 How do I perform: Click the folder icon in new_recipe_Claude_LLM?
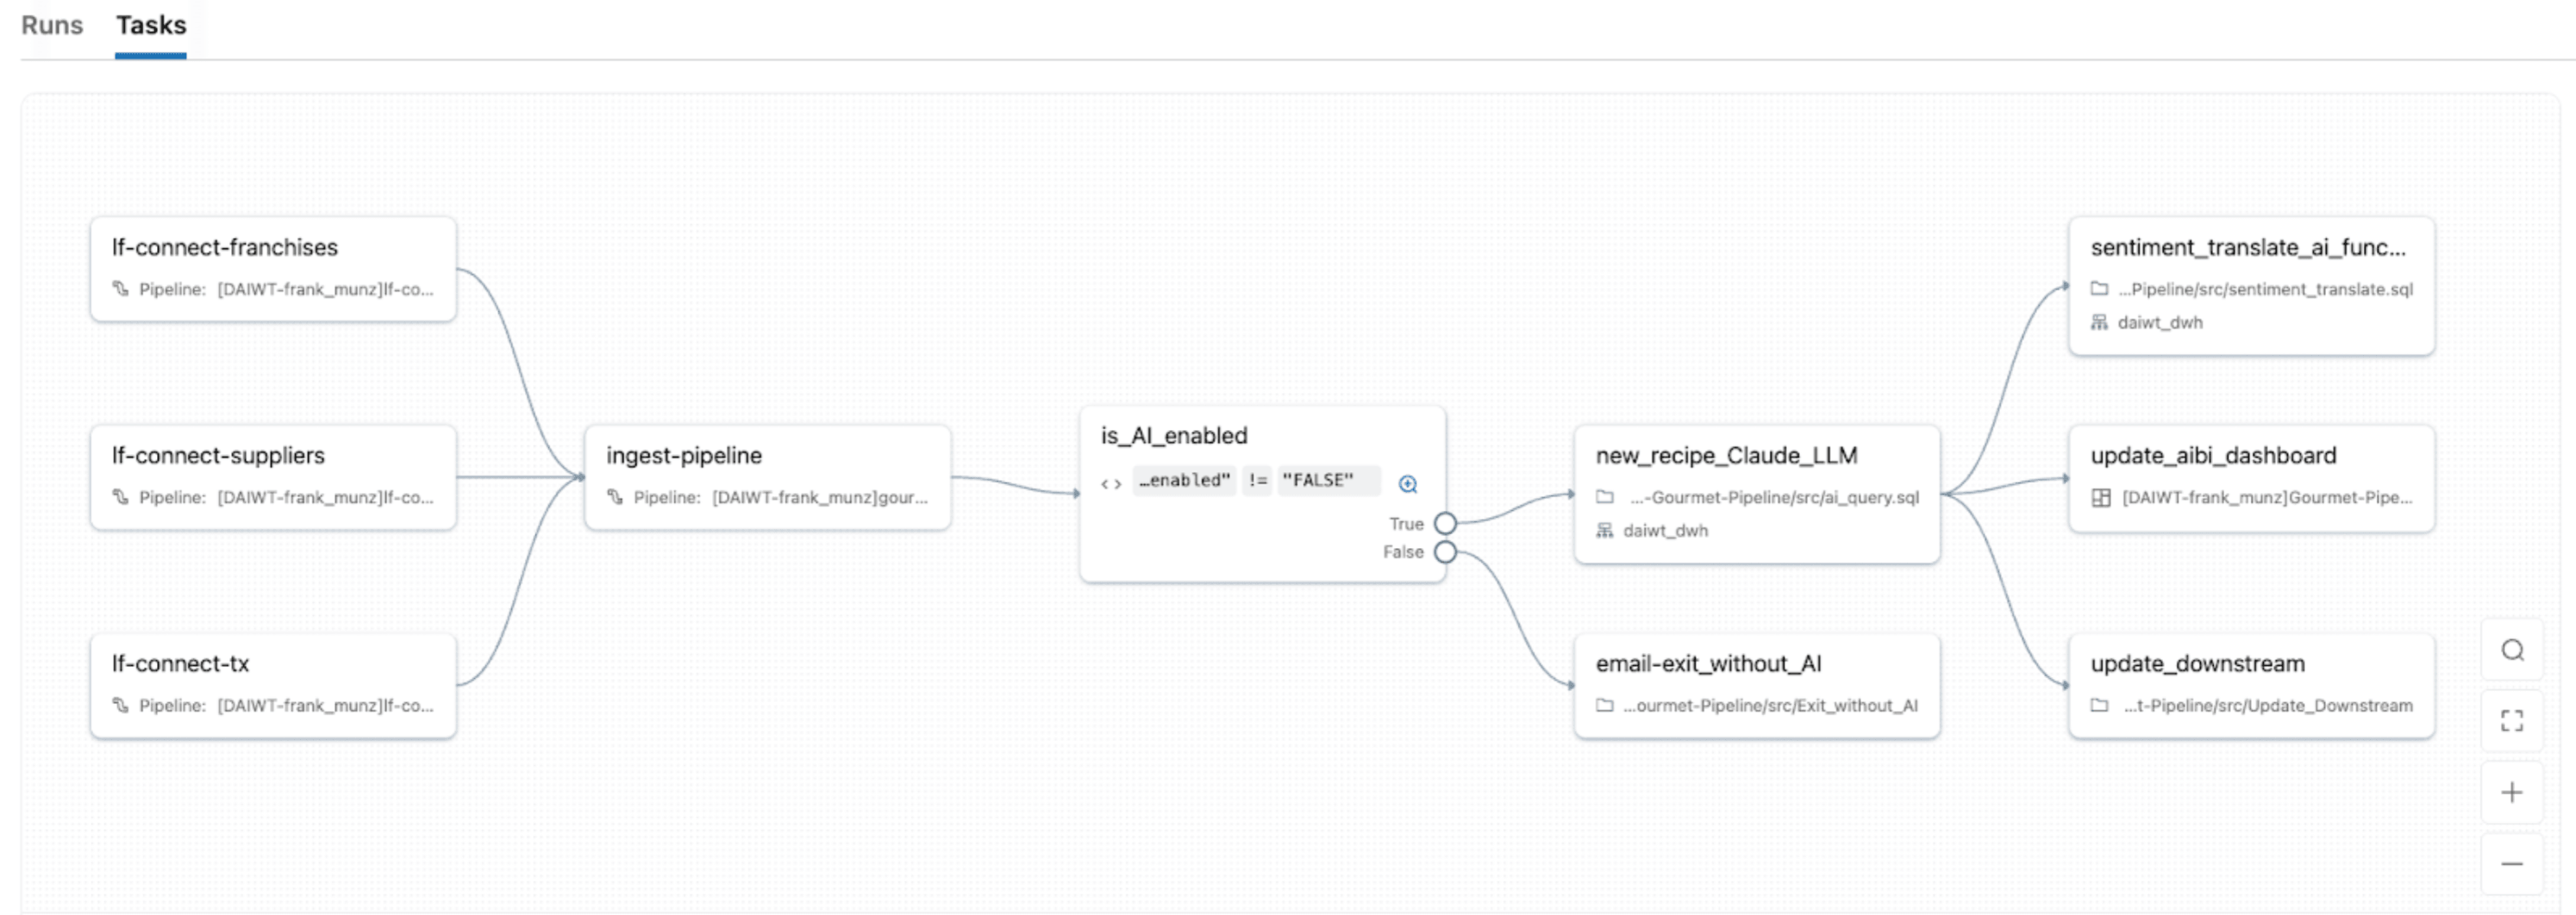click(x=1605, y=496)
